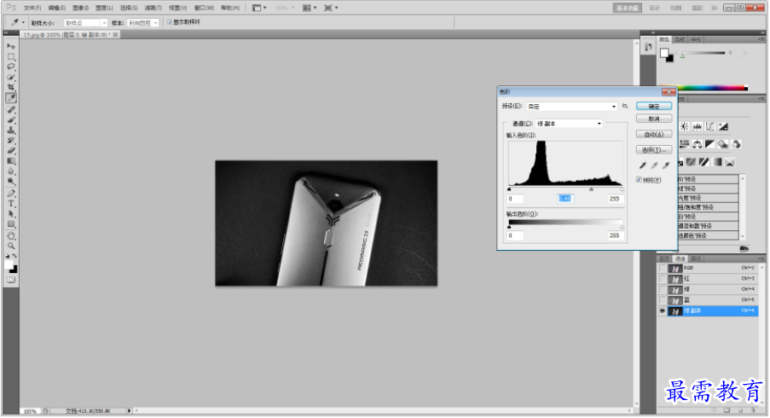Screen dimensions: 770x418
Task: Select the Spot Healing Brush tool
Action: [x=11, y=109]
